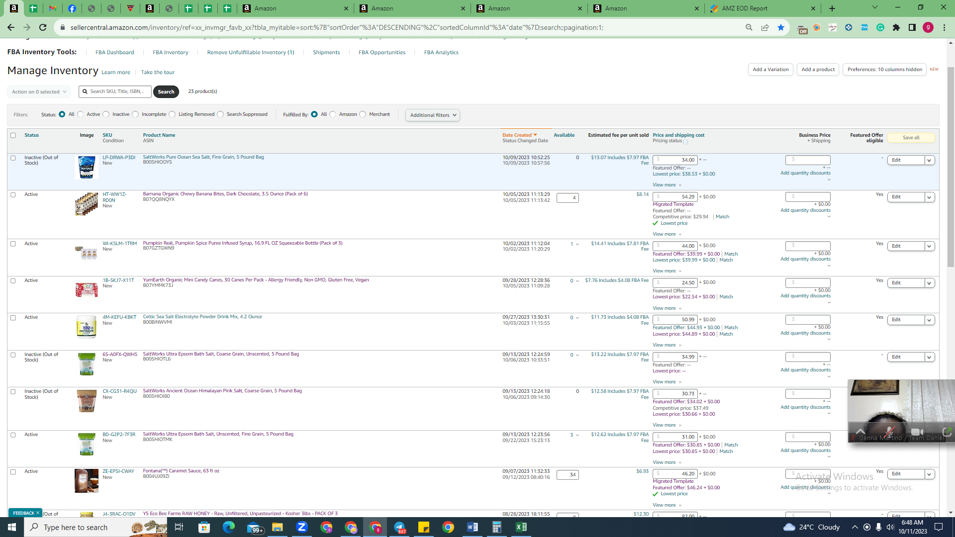
Task: Open Chrome tab search chevron
Action: [875, 7]
